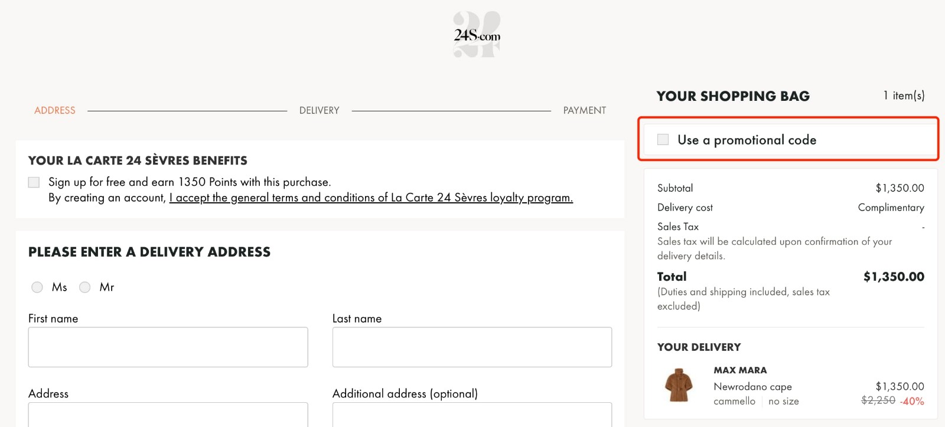Click the 1 item(s) bag count

coord(902,95)
